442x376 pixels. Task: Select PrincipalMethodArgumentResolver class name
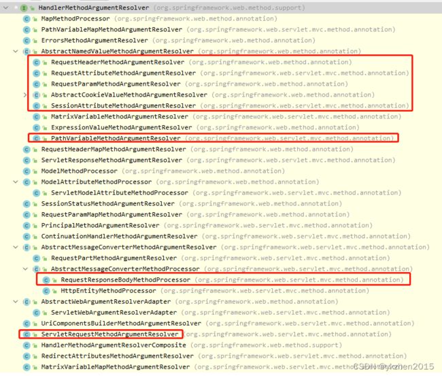[101, 226]
